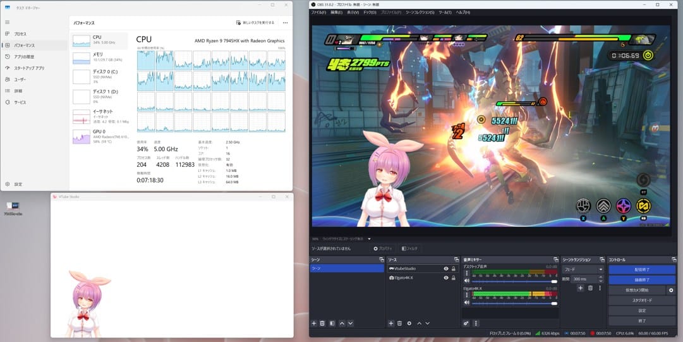Image resolution: width=683 pixels, height=342 pixels.
Task: Hide the VtubeStudio source via eye icon
Action: tap(445, 269)
